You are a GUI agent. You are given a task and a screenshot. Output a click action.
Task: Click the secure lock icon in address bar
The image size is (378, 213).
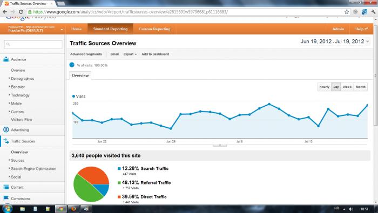click(x=29, y=12)
